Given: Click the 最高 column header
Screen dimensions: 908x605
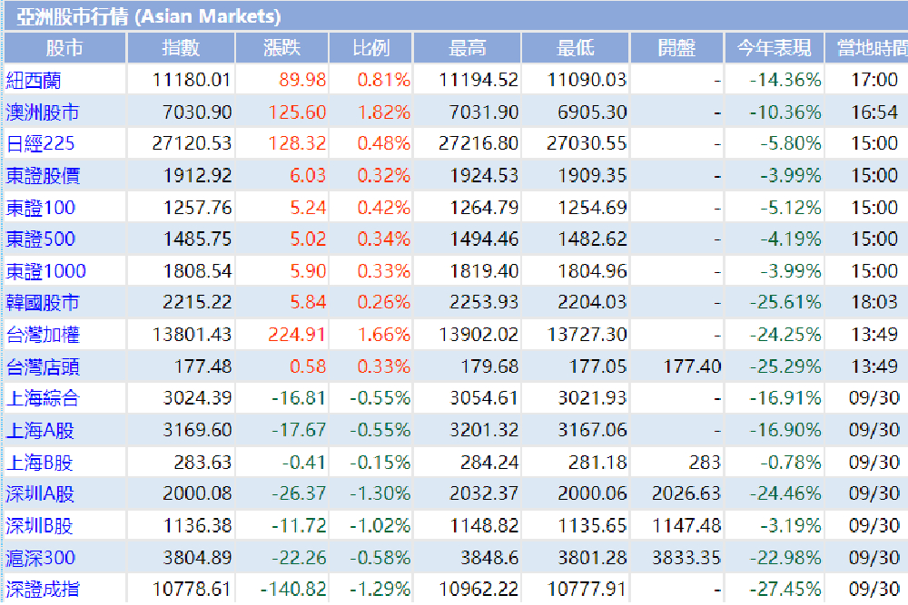Looking at the screenshot, I should 468,47.
